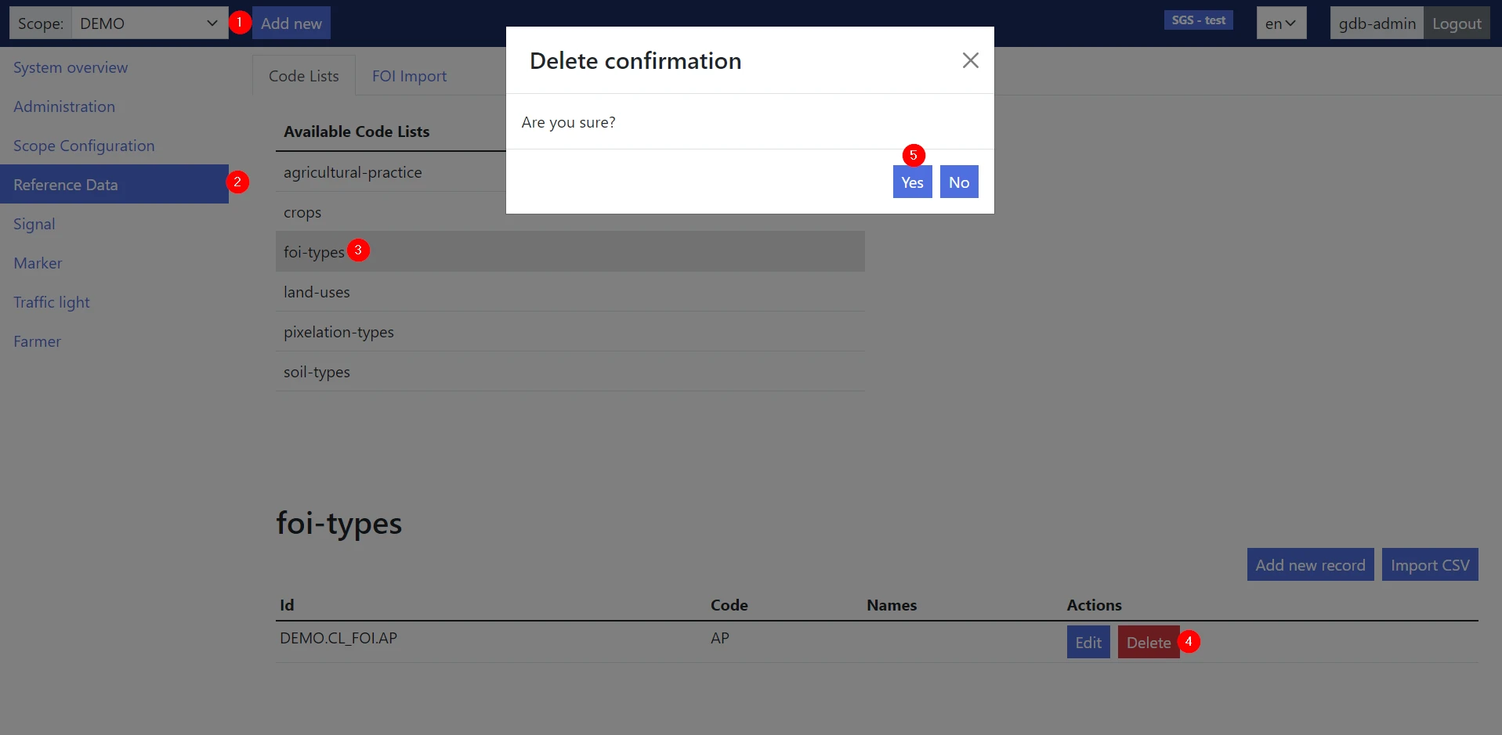
Task: Open the Scope dropdown showing DEMO
Action: 149,23
